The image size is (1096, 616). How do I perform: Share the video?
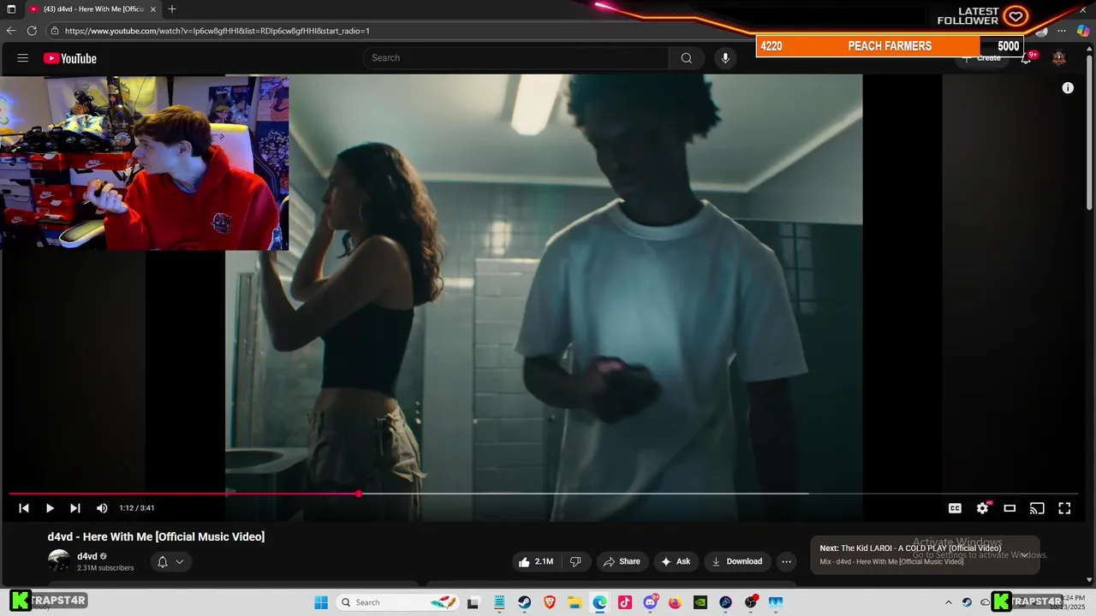(x=622, y=561)
